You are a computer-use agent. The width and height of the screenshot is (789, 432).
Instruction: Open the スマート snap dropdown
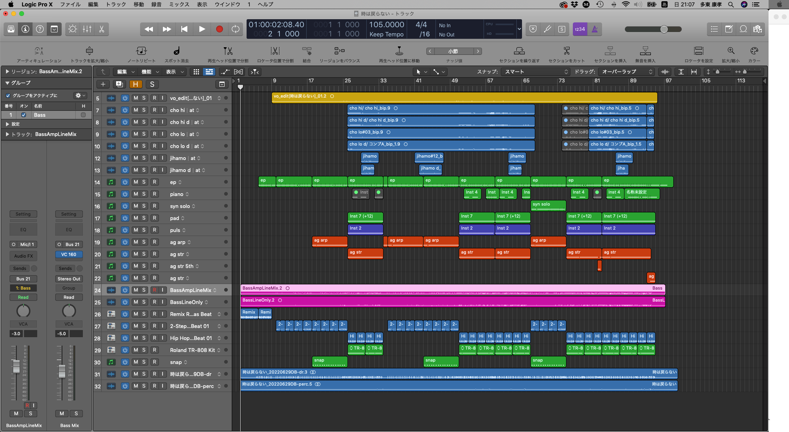click(x=536, y=72)
